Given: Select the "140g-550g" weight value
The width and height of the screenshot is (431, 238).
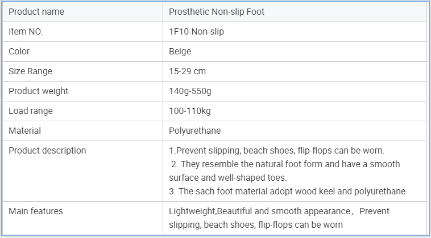Looking at the screenshot, I should click(190, 91).
